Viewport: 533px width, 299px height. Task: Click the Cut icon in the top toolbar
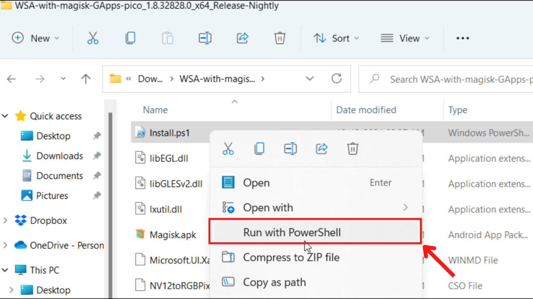pyautogui.click(x=93, y=38)
